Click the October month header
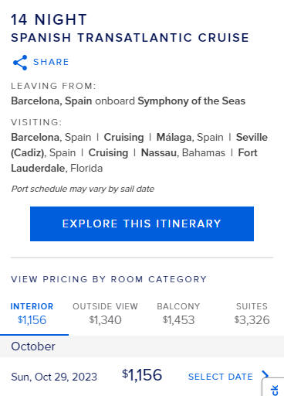Viewport: 284px width, 396px height. pyautogui.click(x=33, y=346)
